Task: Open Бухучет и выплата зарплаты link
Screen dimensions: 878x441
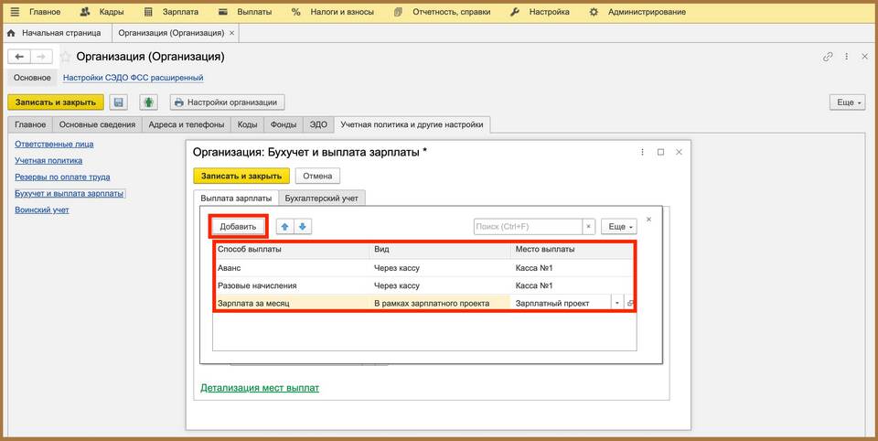Action: 70,193
